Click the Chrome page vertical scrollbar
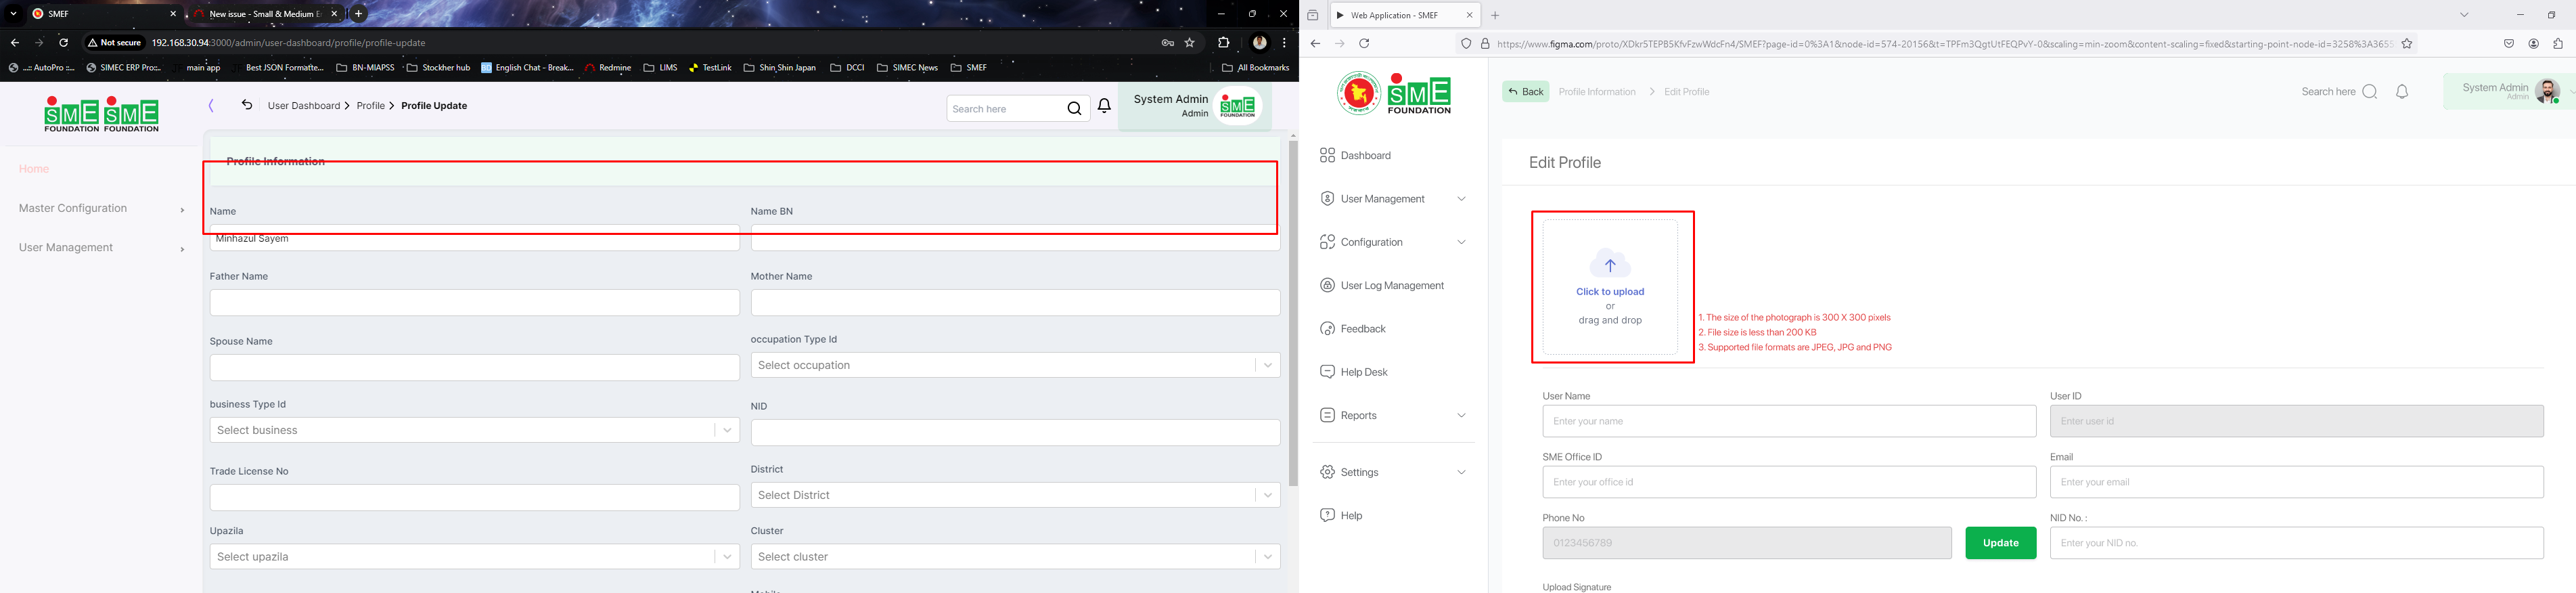2576x593 pixels. coord(1293,314)
